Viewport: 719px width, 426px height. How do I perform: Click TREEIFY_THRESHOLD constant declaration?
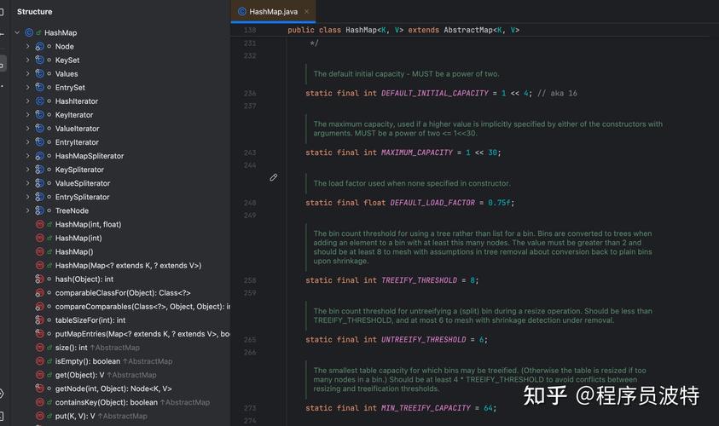coord(419,280)
